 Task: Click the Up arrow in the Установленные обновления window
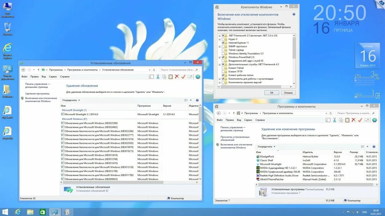(x=38, y=70)
